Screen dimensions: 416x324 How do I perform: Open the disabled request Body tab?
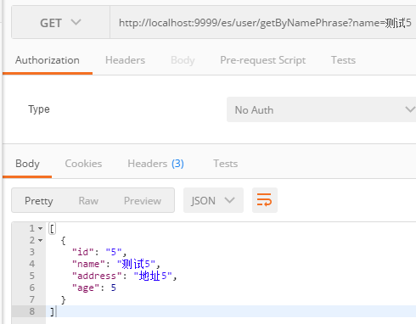[183, 60]
